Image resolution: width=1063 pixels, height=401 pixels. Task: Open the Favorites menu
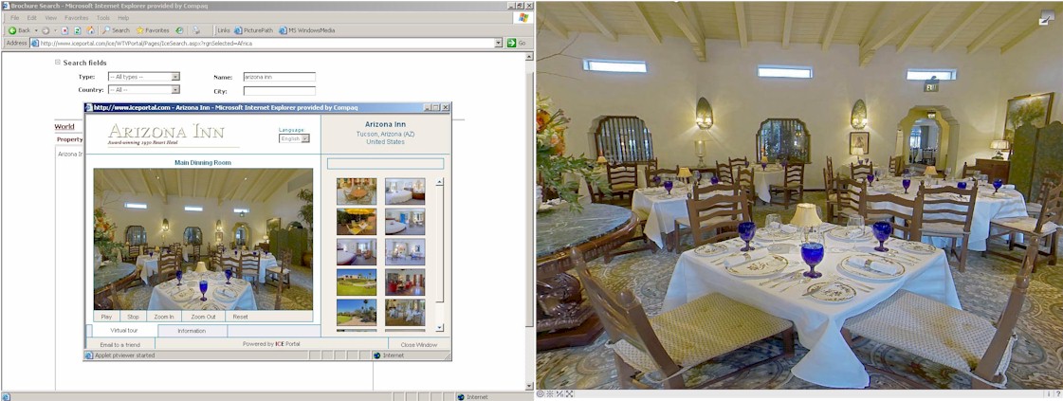[x=76, y=18]
